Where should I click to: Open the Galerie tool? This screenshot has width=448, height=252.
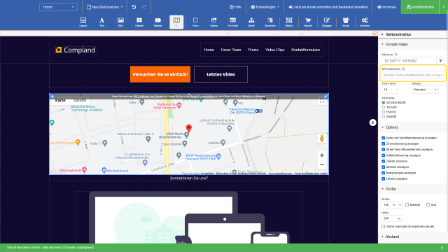point(139,22)
